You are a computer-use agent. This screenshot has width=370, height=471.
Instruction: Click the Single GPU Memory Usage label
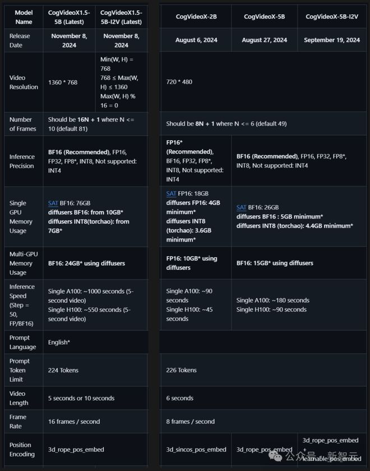point(22,217)
